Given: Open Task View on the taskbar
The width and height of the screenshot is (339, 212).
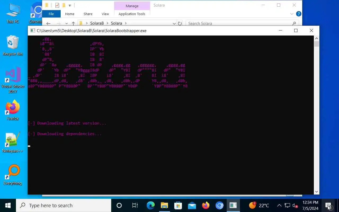Looking at the screenshot, I should [x=135, y=205].
